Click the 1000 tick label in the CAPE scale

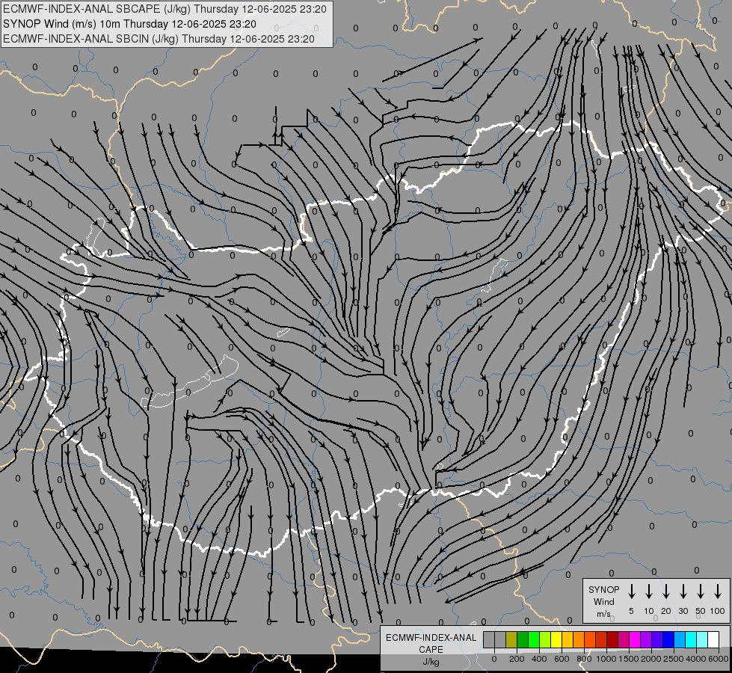pyautogui.click(x=606, y=659)
